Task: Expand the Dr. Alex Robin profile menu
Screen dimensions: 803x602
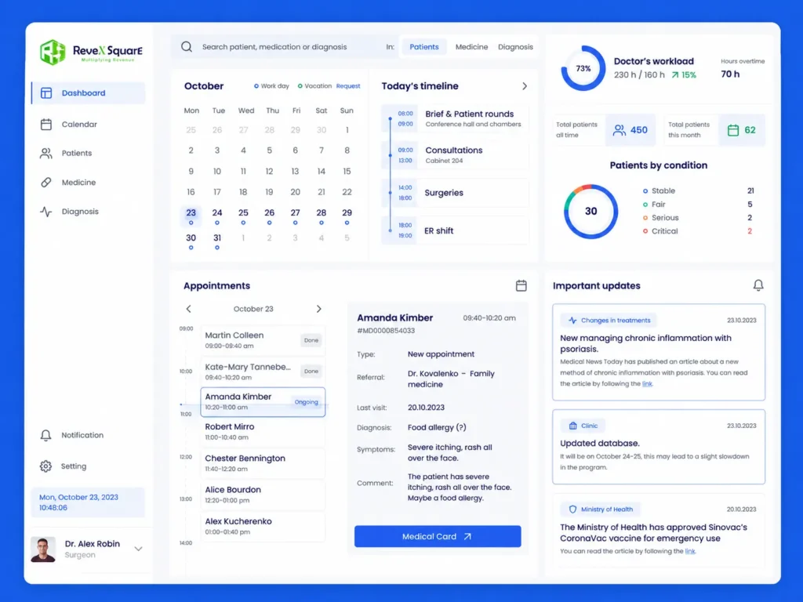Action: pos(138,549)
